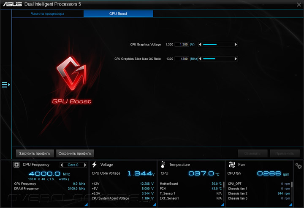Click the Chassis fan 2 row
The image size is (304, 208).
pyautogui.click(x=259, y=193)
